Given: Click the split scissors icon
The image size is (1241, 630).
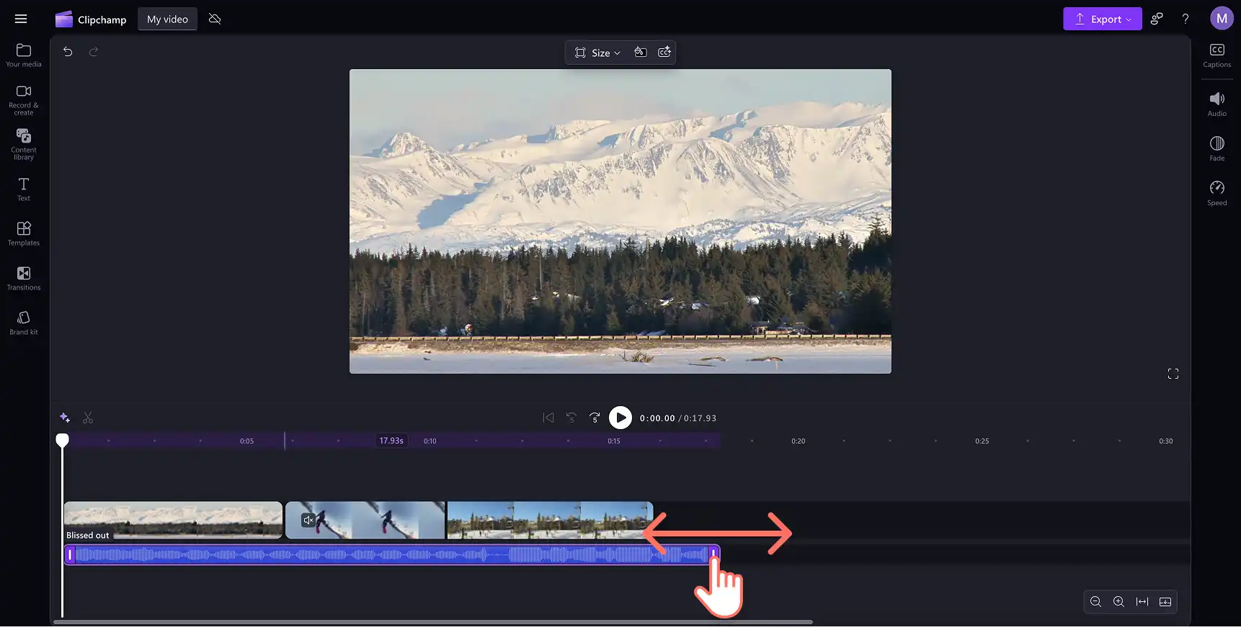Looking at the screenshot, I should tap(88, 418).
